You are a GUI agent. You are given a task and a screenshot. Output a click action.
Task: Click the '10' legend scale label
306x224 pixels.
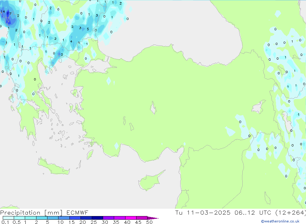(x=61, y=222)
